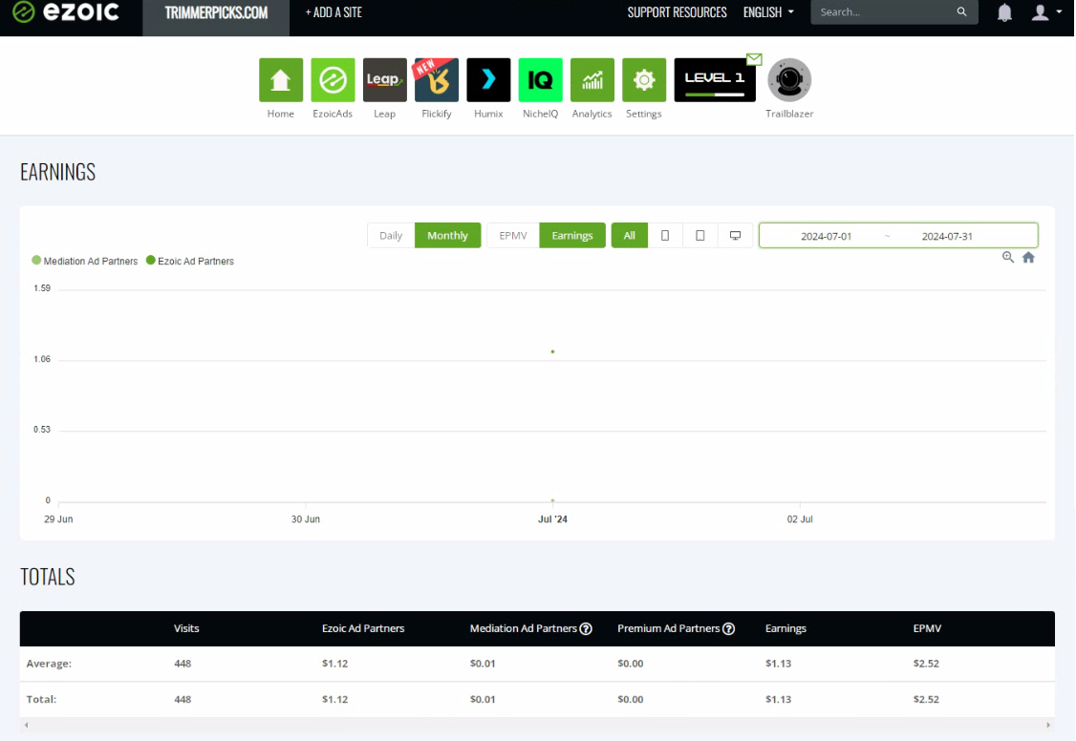
Task: Click the table scrollbar right arrow
Action: coord(1048,725)
